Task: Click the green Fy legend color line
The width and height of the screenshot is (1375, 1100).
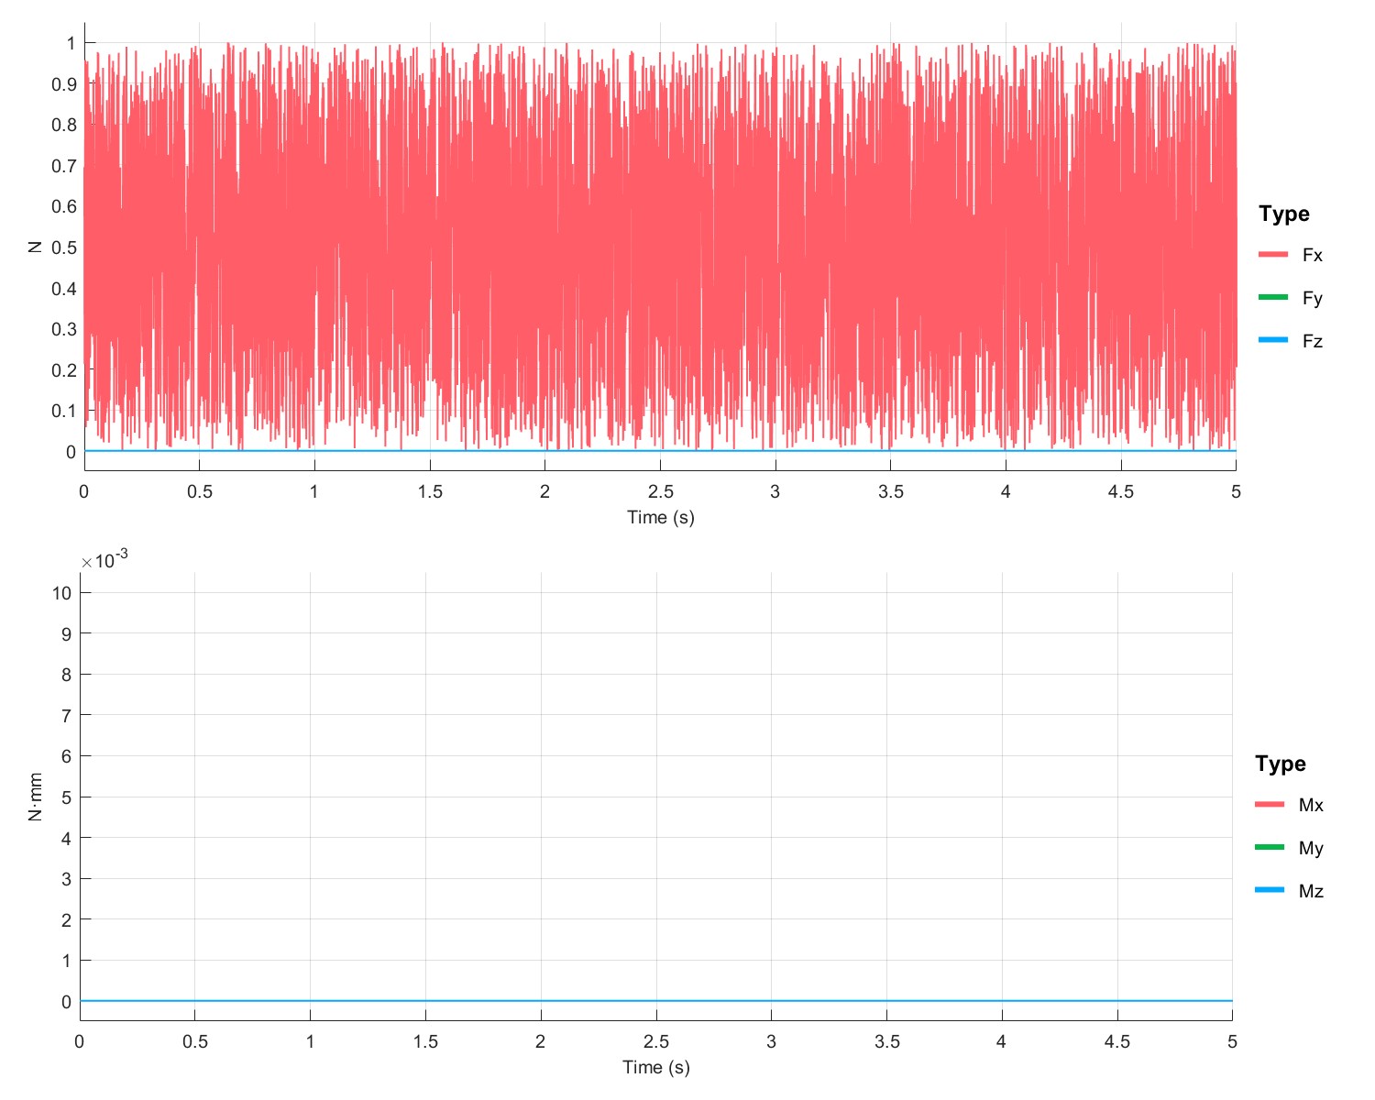Action: point(1273,297)
